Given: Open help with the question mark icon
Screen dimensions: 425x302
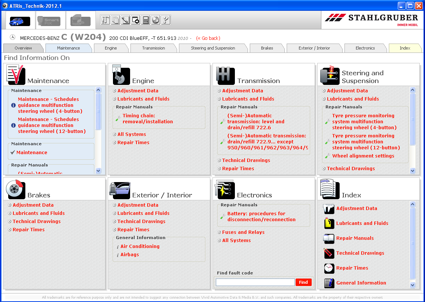Looking at the screenshot, I should coord(166,20).
